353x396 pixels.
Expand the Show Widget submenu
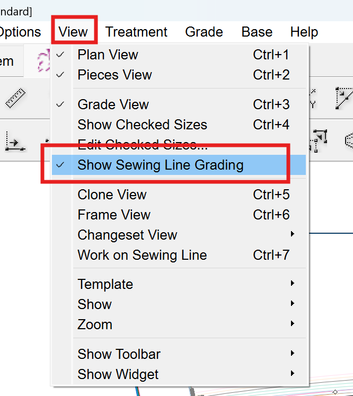[118, 374]
